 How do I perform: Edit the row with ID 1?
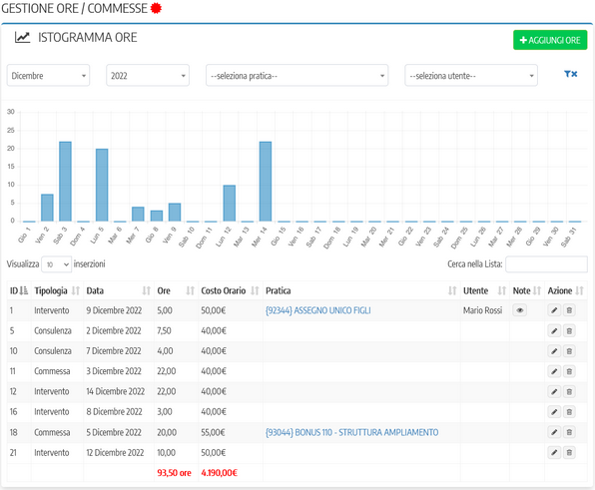click(554, 310)
